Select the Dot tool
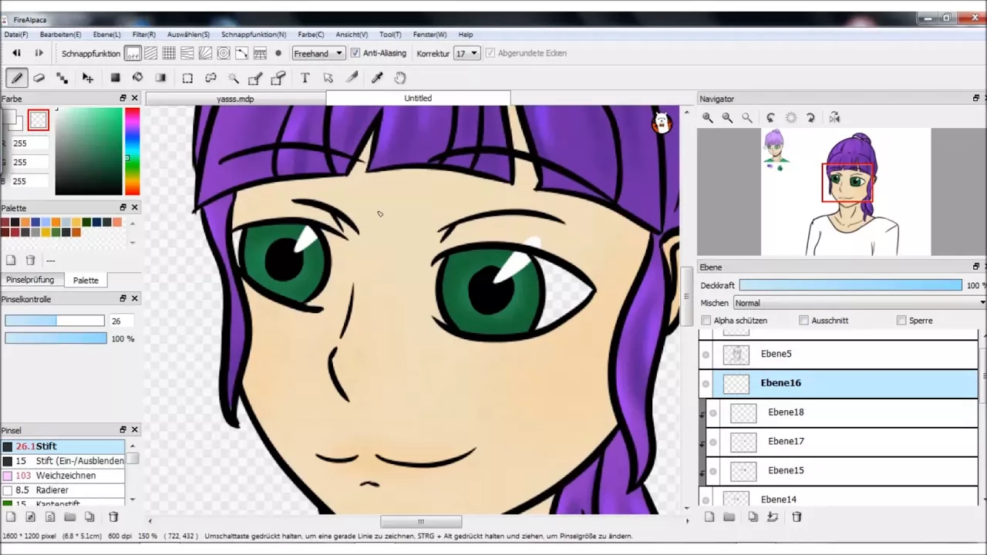The width and height of the screenshot is (987, 555). (62, 78)
